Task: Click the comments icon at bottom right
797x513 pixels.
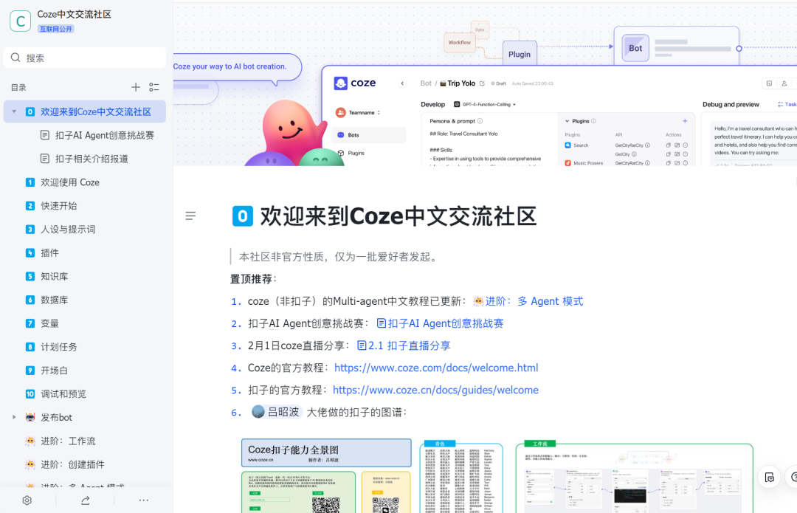Action: click(769, 477)
